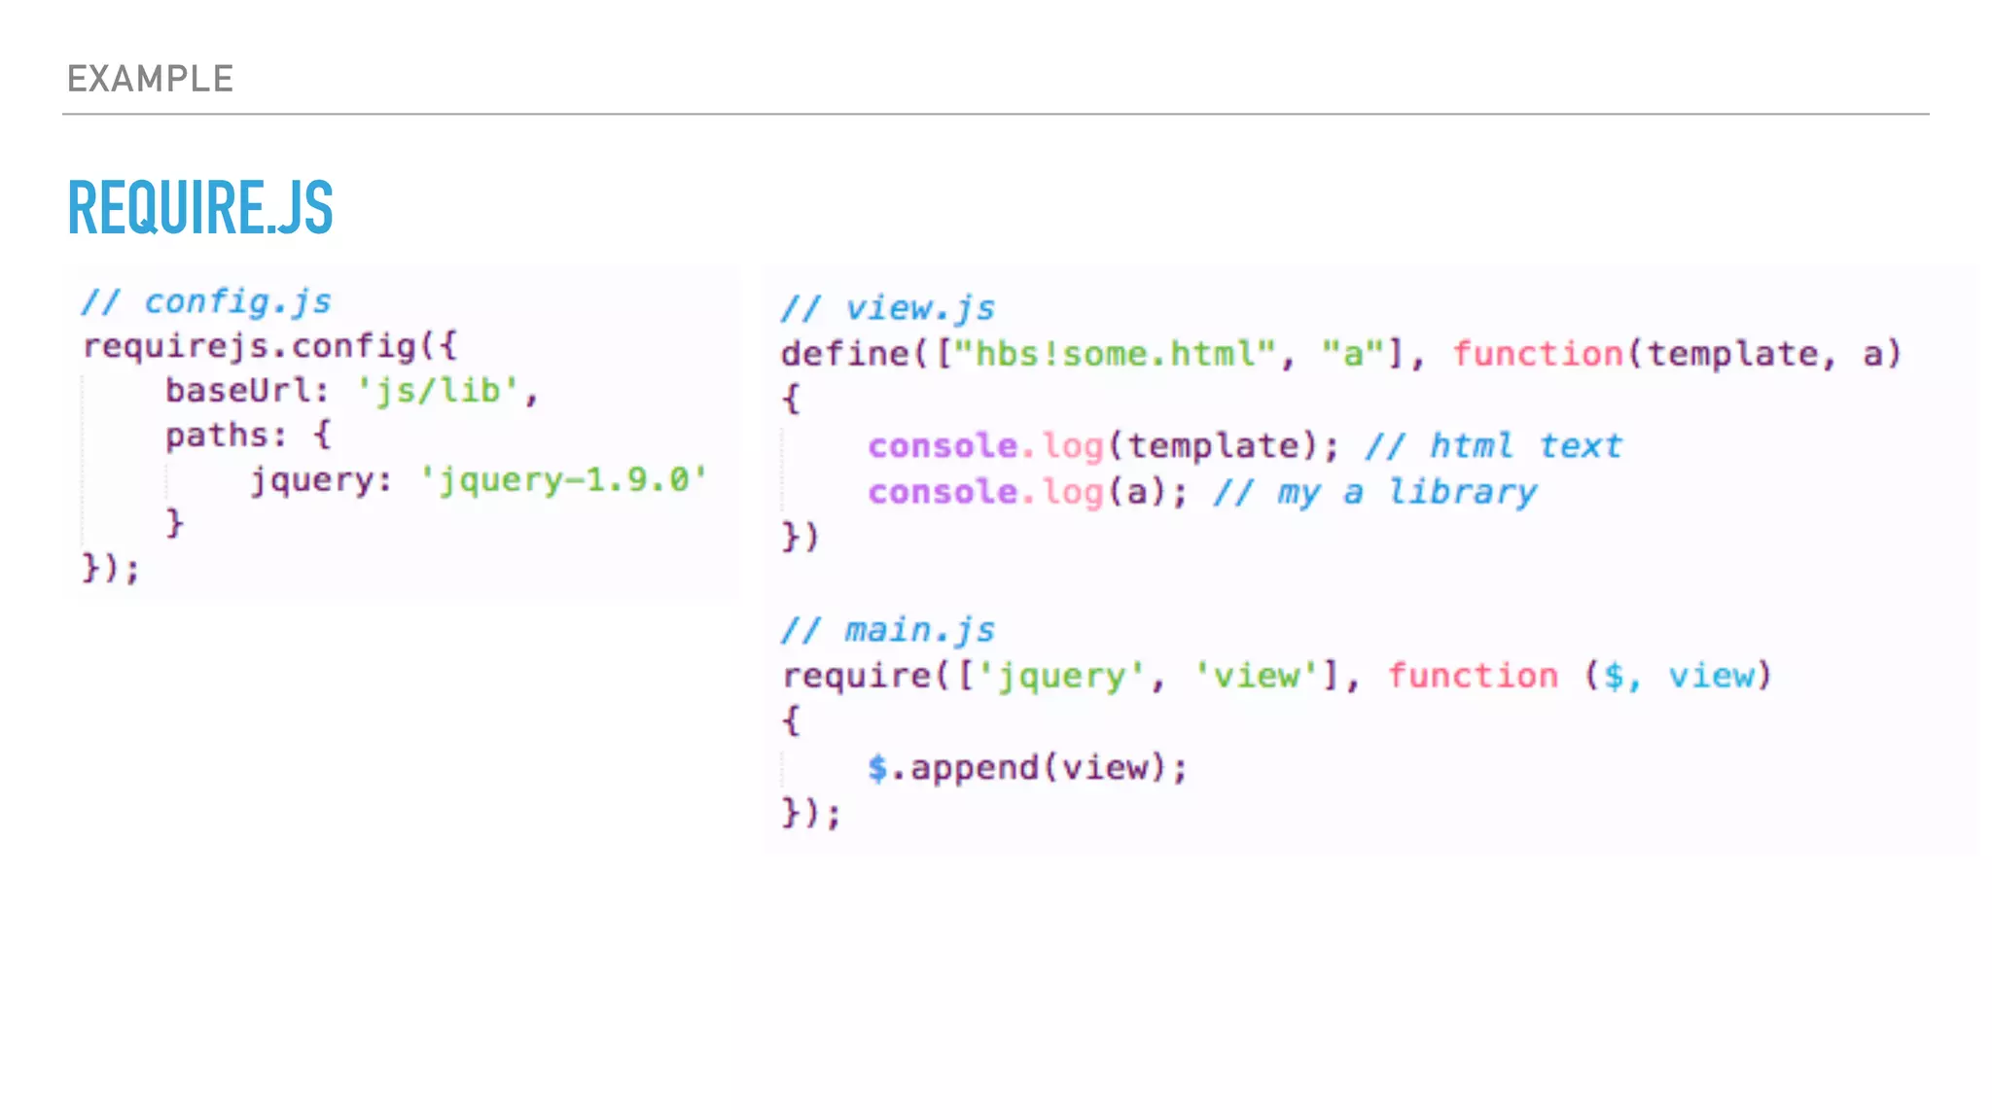Click the closing '})' of view.js
Image resolution: width=1992 pixels, height=1120 pixels.
[x=800, y=537]
